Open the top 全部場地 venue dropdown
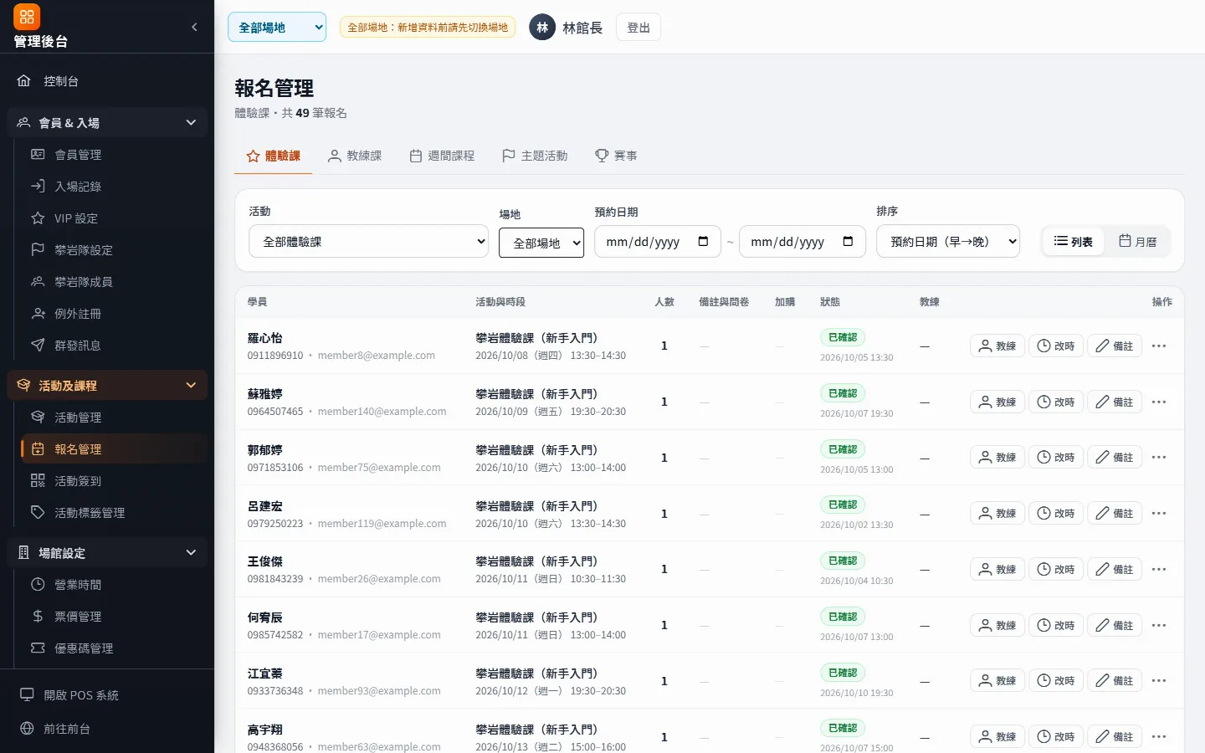 [x=277, y=27]
